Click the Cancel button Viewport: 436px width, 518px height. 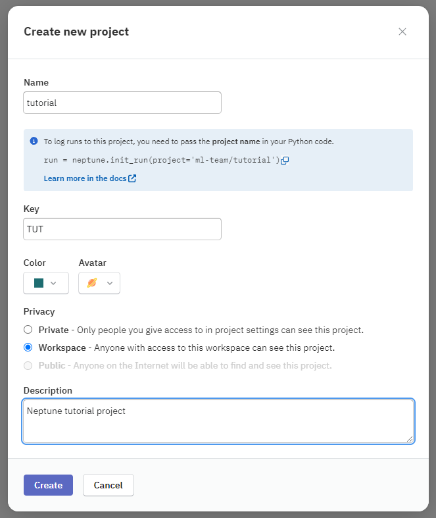click(x=108, y=485)
